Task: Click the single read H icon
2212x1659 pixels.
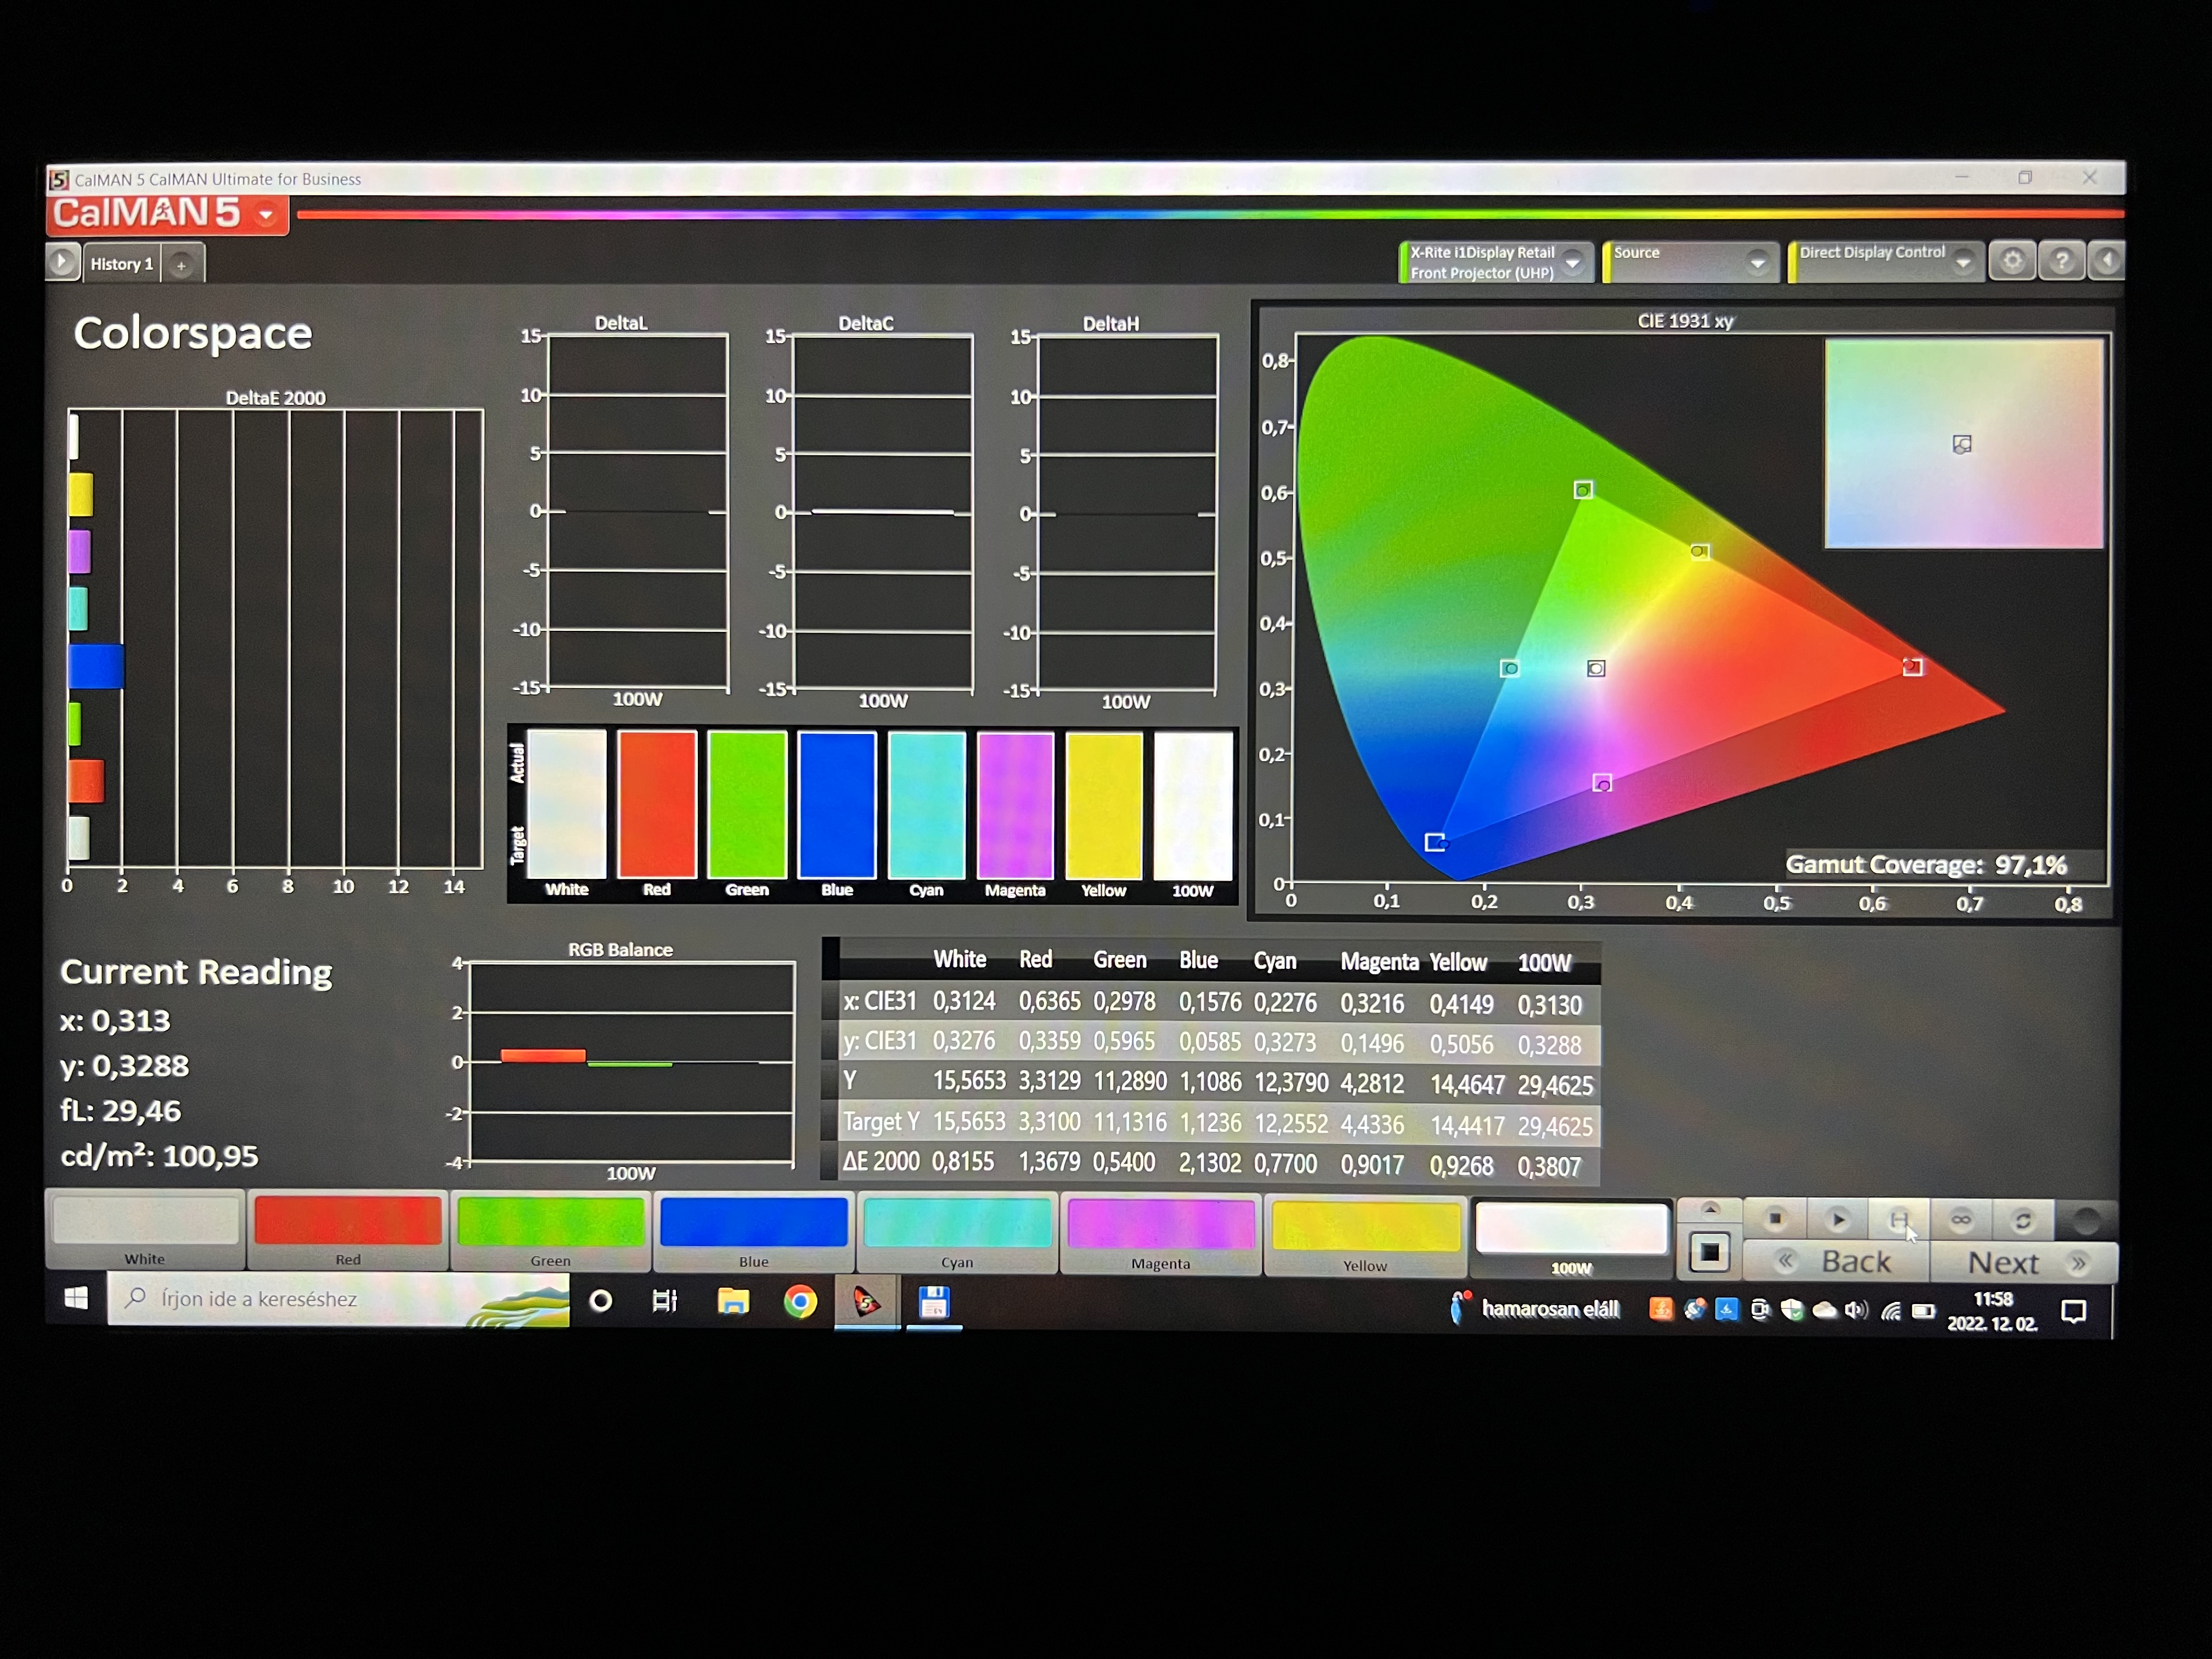Action: (1899, 1219)
